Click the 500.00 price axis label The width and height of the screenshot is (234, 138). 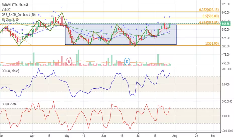[226, 46]
